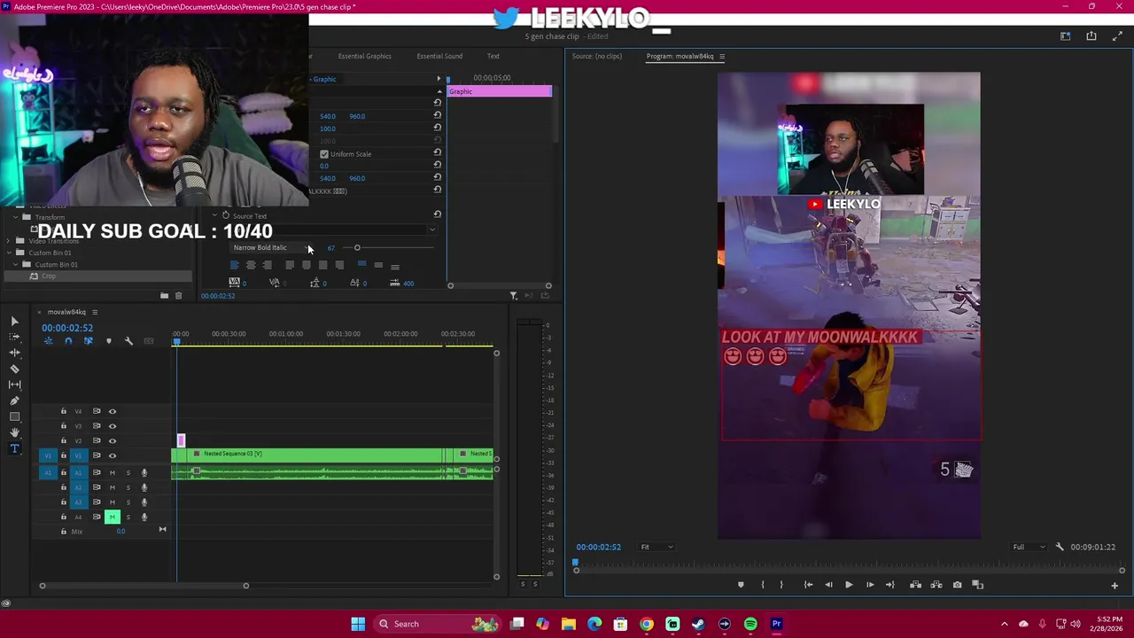Open the Fit zoom level dropdown
Viewport: 1134px width, 638px height.
[656, 547]
